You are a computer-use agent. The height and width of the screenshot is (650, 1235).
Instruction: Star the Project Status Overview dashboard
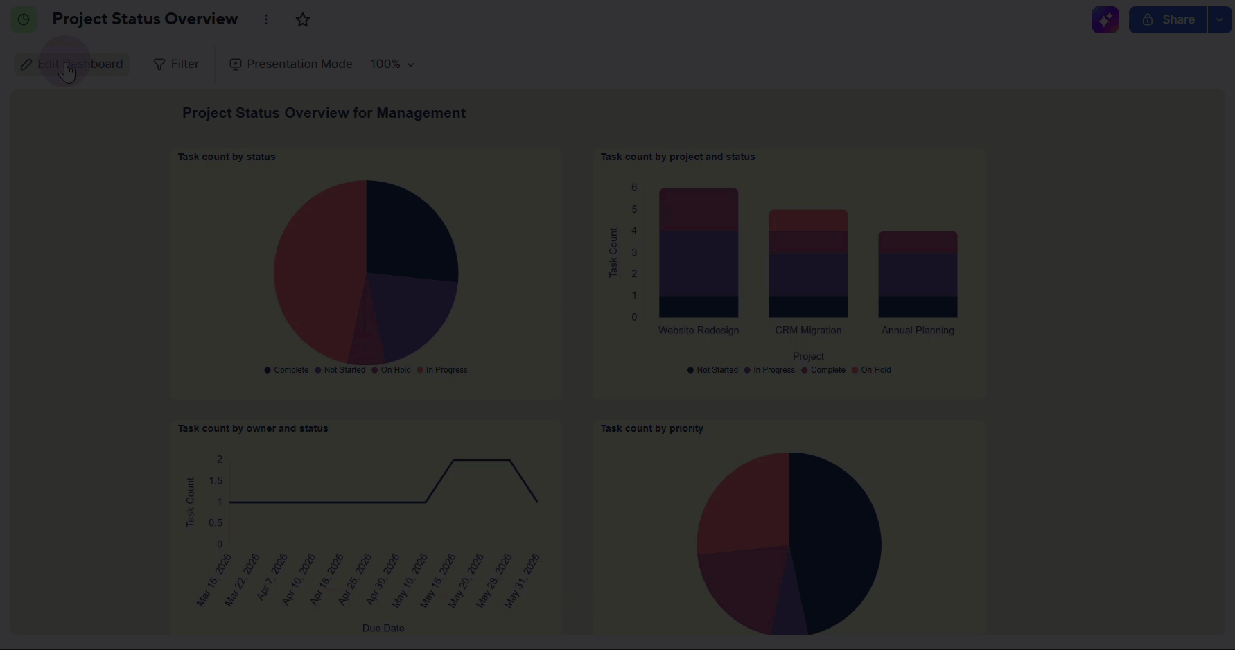click(x=303, y=19)
